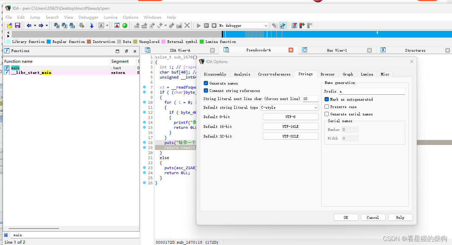Switch to the Disassembly options tab
This screenshot has height=245, width=452.
(215, 74)
